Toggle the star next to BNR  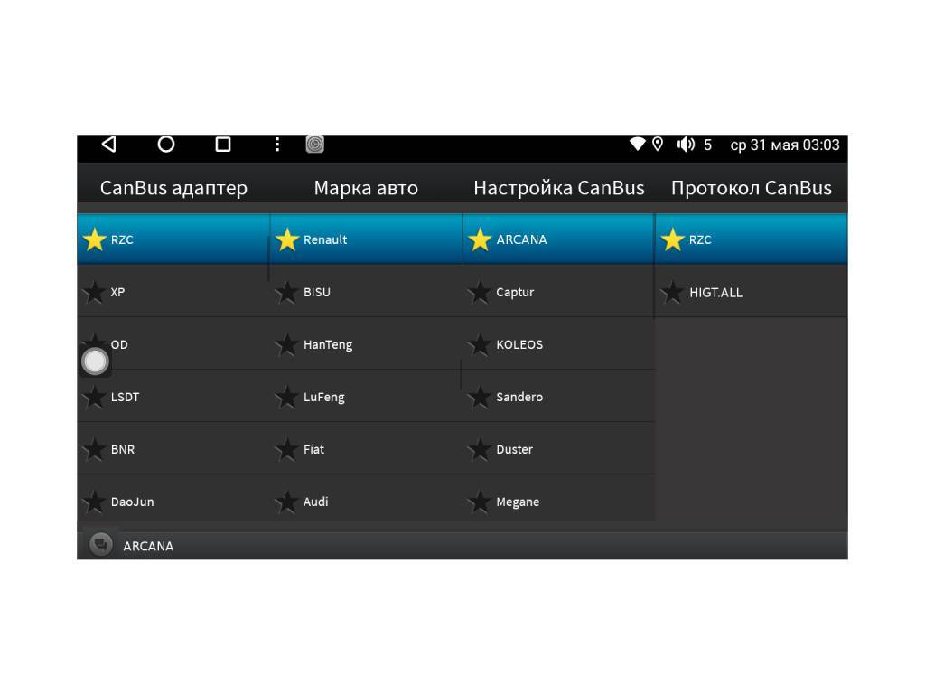[94, 450]
